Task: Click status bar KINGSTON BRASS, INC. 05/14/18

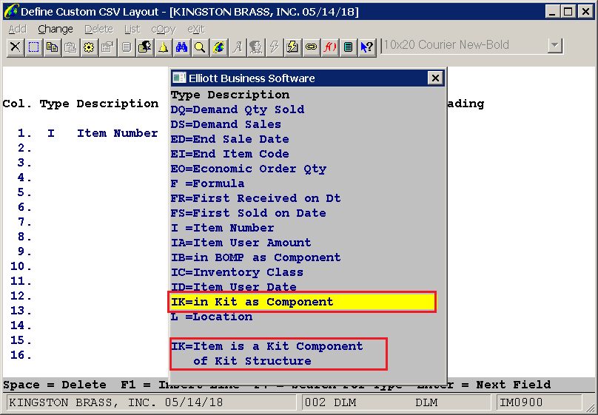Action: (x=152, y=403)
